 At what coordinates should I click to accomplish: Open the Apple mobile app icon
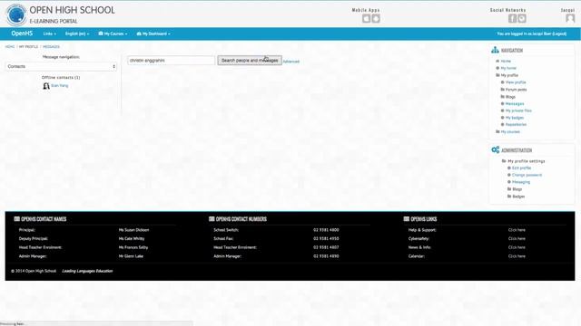tap(366, 18)
